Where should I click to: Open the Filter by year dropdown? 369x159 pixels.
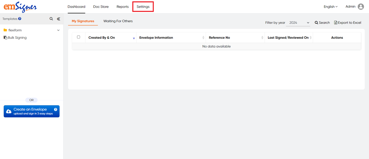(299, 23)
